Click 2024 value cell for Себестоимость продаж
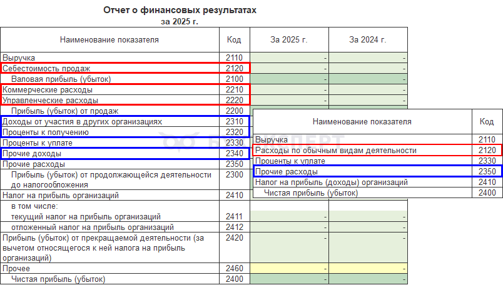Screen dimensions: 503x285 click(368, 68)
